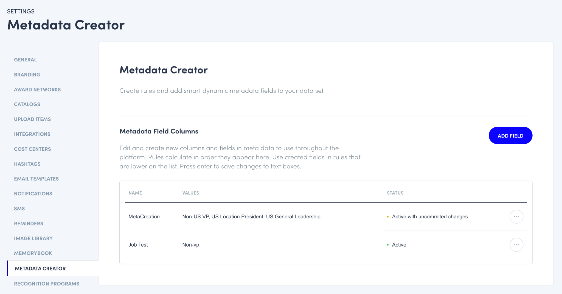Open Recognition Programs in sidebar
Viewport: 562px width, 294px height.
[47, 284]
